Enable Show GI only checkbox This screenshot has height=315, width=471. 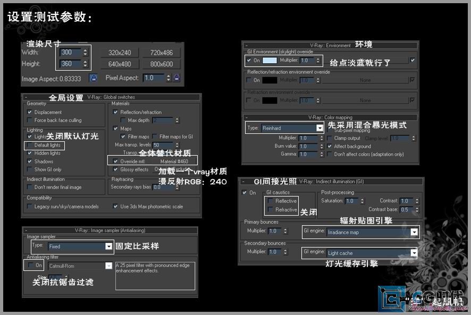[29, 169]
